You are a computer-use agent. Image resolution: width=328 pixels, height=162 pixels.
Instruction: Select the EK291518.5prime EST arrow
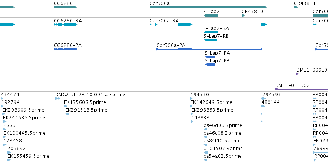[67, 114]
